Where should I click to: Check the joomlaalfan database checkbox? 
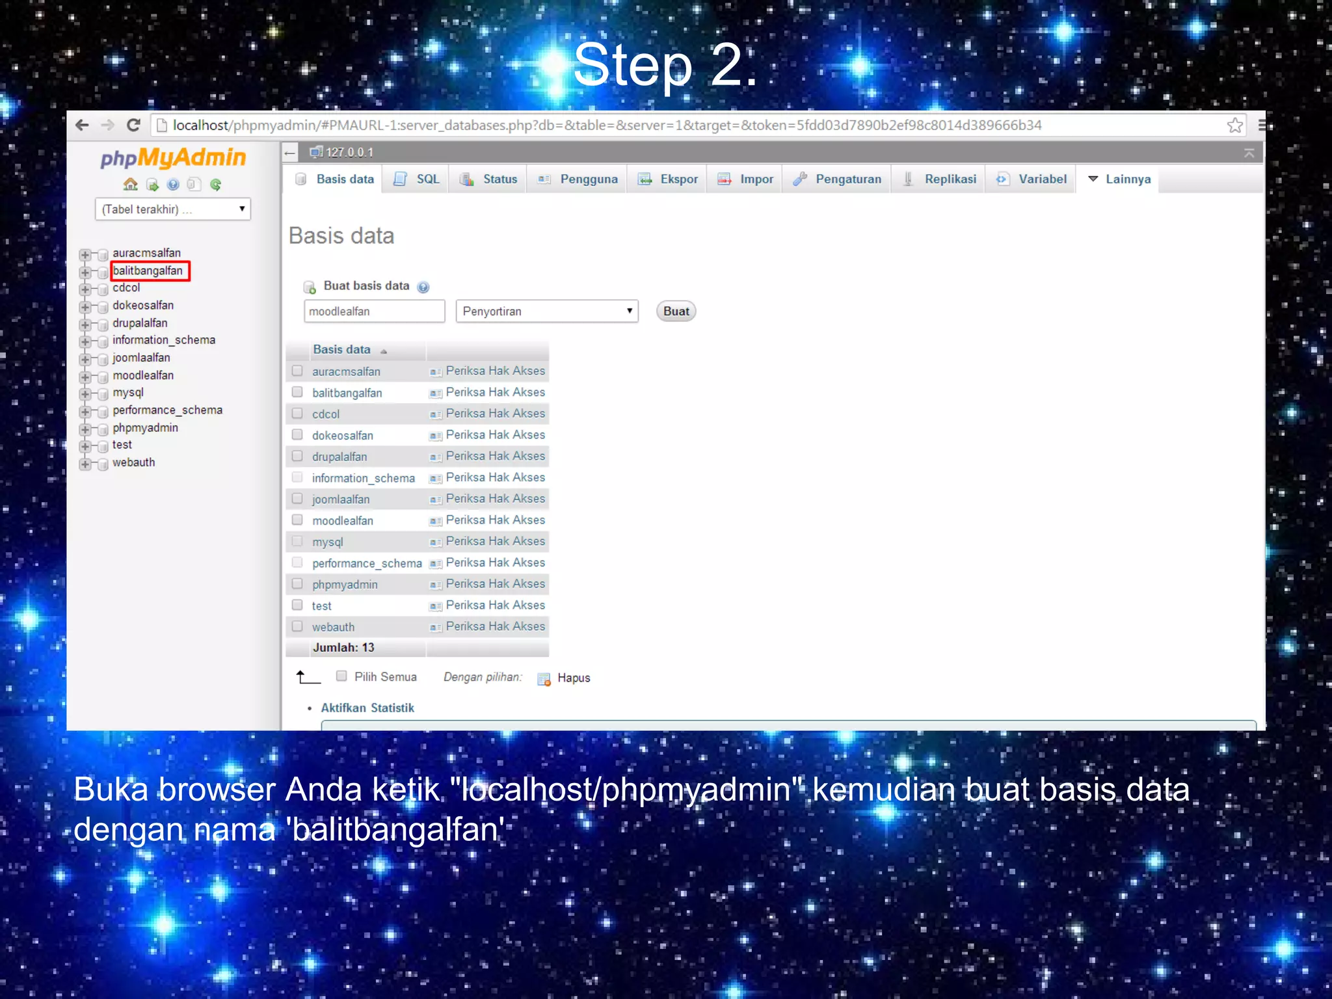pyautogui.click(x=297, y=498)
